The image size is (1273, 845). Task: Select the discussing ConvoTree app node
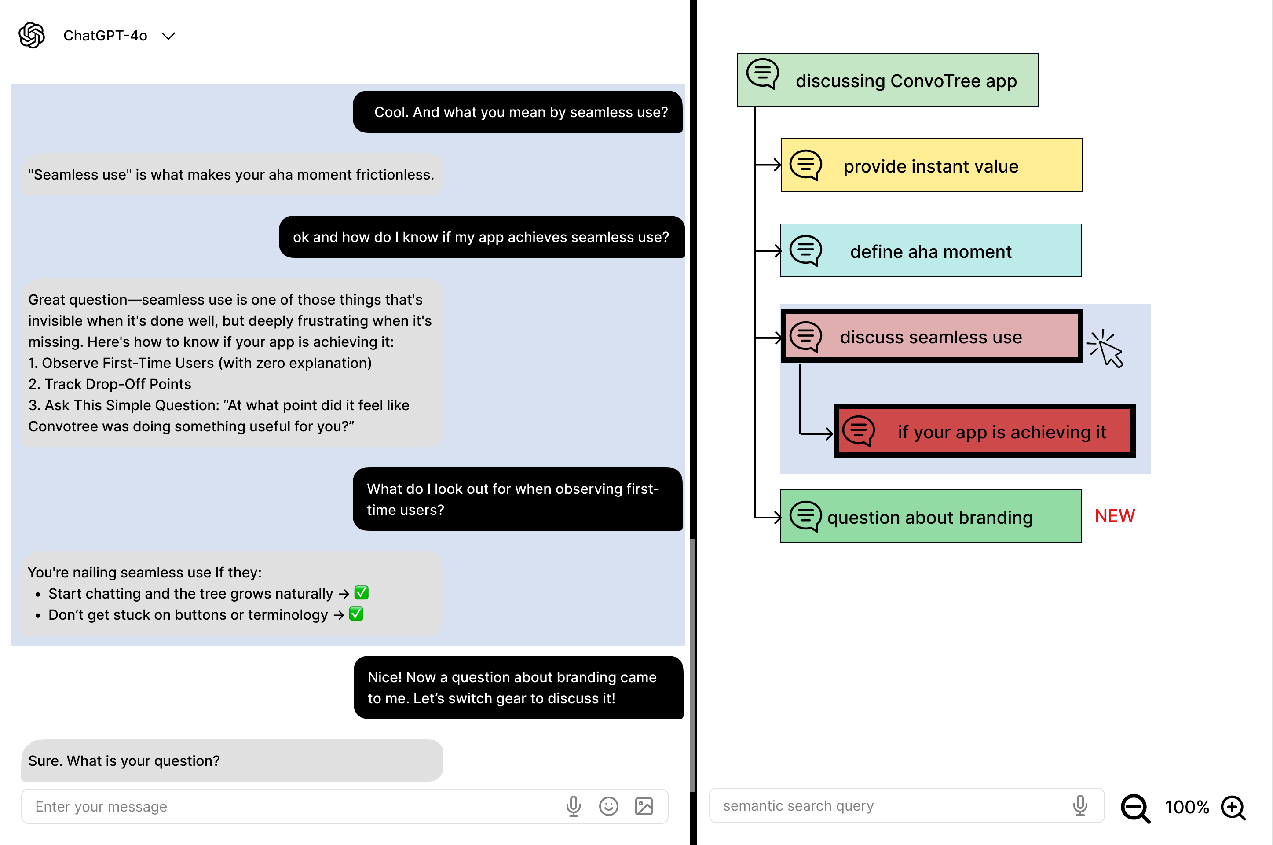tap(887, 80)
